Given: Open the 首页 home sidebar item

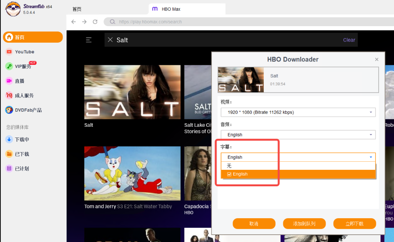Looking at the screenshot, I should 33,37.
